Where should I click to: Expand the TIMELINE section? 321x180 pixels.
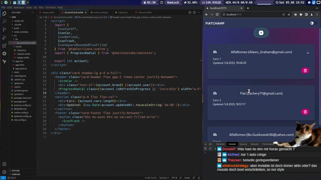pyautogui.click(x=15, y=175)
